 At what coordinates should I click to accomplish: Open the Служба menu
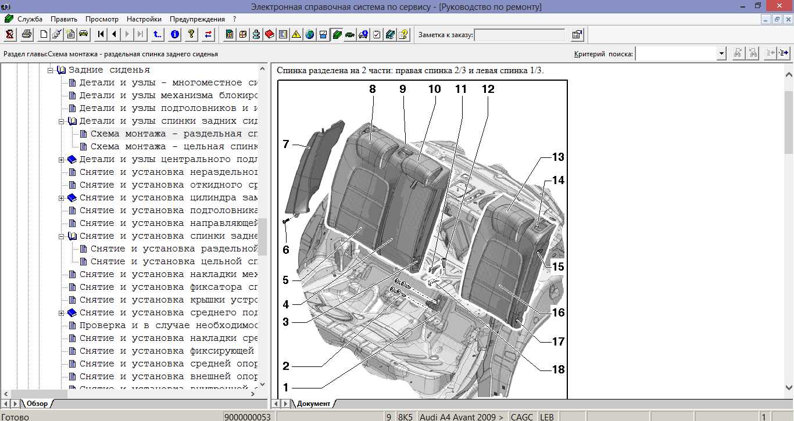pos(30,19)
